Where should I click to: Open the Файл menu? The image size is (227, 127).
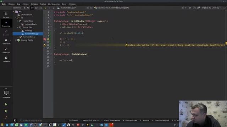tap(4, 4)
